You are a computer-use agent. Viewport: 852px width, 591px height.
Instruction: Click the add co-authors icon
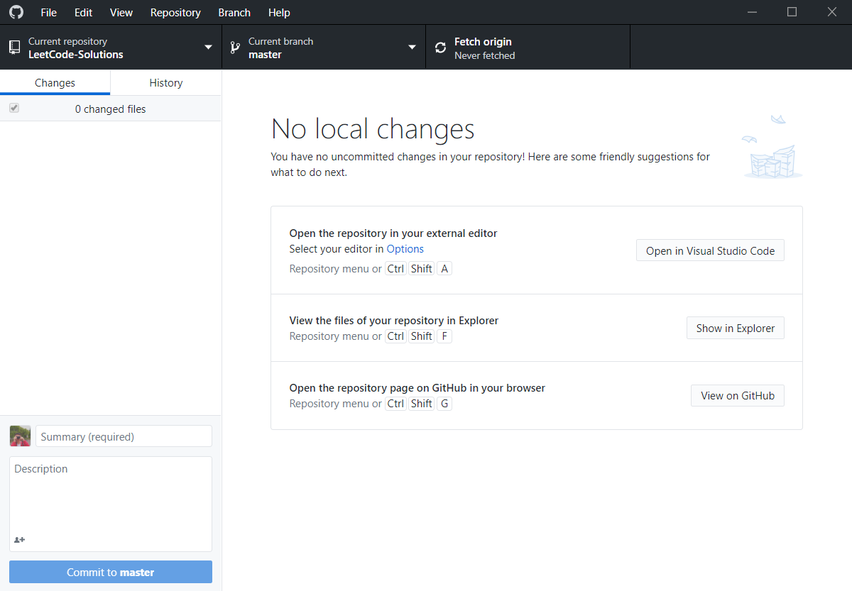(x=20, y=540)
